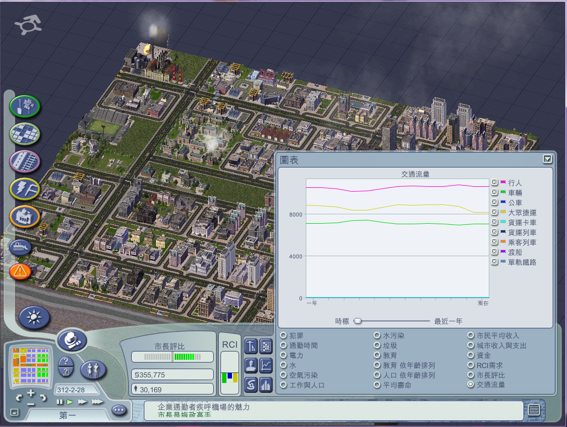Viewport: 567px width, 427px height.
Task: Select the 水污染 graph option
Action: pyautogui.click(x=377, y=336)
